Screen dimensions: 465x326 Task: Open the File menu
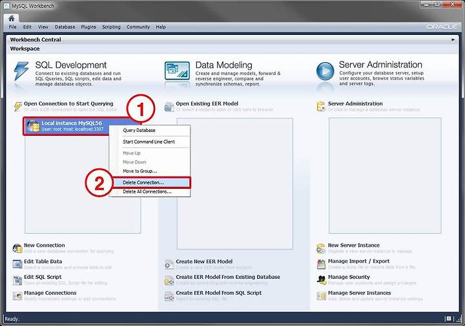[x=12, y=27]
